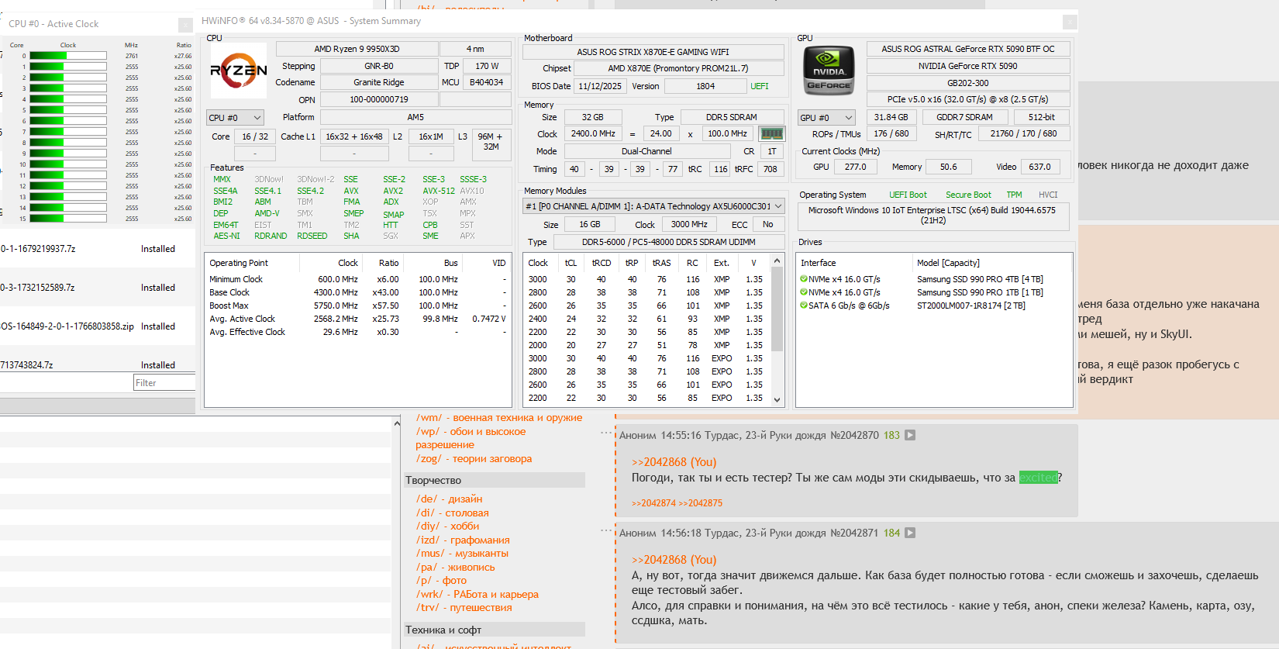Image resolution: width=1279 pixels, height=649 pixels.
Task: Open the /zog/ теории заговора board link
Action: pyautogui.click(x=474, y=459)
